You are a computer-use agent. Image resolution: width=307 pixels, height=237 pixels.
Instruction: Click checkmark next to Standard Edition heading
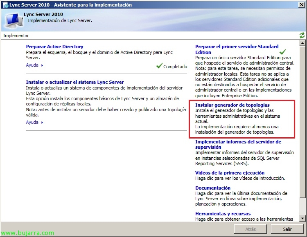pos(282,52)
